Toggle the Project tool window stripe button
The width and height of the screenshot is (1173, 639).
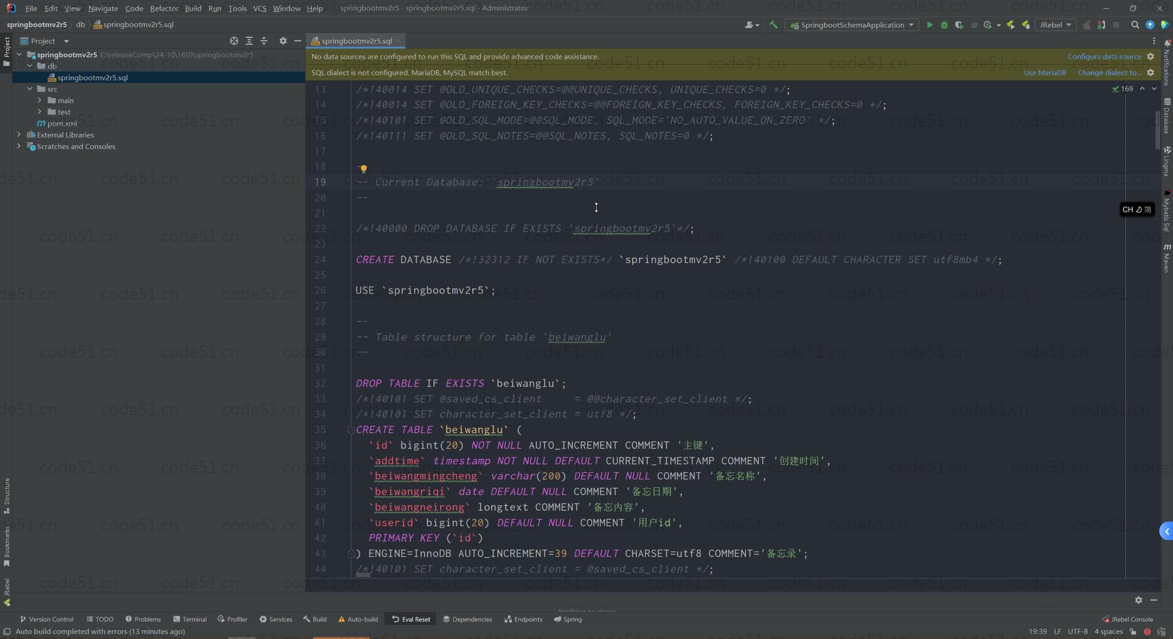click(x=6, y=50)
